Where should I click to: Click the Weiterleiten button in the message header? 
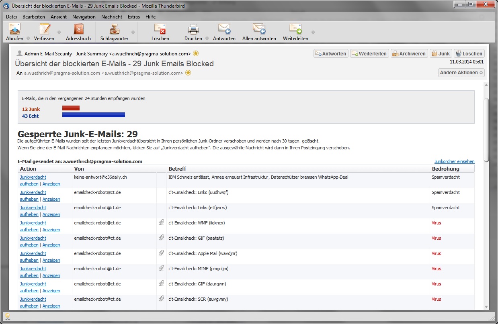coord(369,53)
